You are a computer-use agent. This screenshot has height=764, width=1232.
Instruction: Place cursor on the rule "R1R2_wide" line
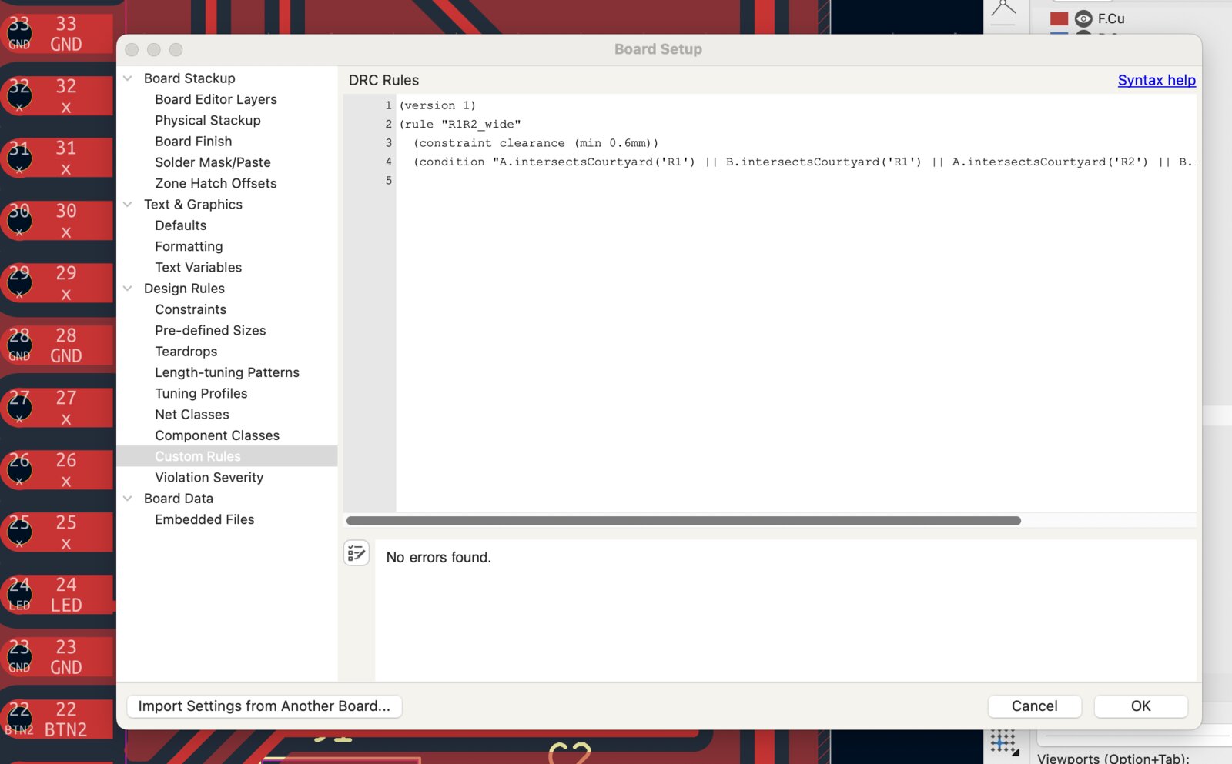tap(460, 124)
